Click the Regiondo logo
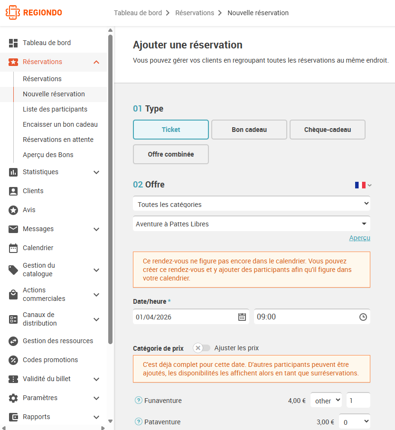 (x=34, y=13)
